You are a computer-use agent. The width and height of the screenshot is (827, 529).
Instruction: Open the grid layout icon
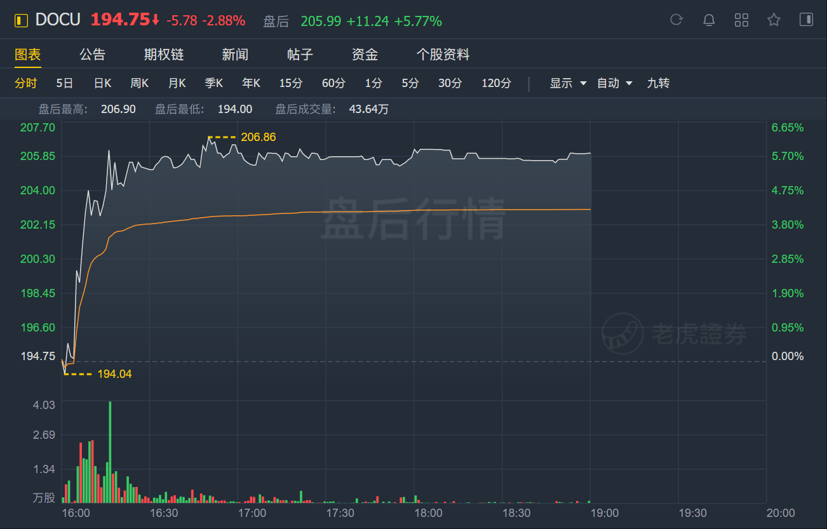(x=741, y=20)
